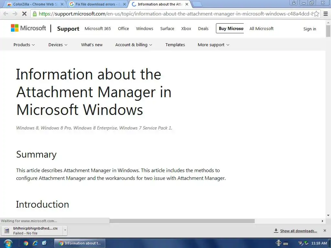Viewport: 331px width, 248px height.
Task: Click the bhlhnicpbhignbdhed crx download item
Action: (x=34, y=231)
